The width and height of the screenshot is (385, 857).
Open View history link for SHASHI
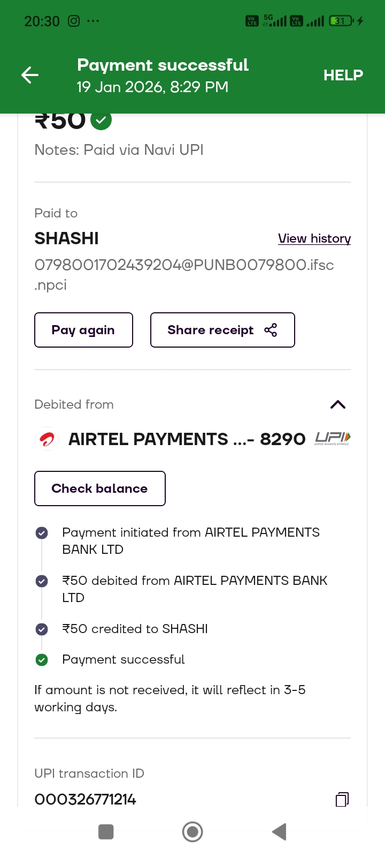(x=314, y=238)
